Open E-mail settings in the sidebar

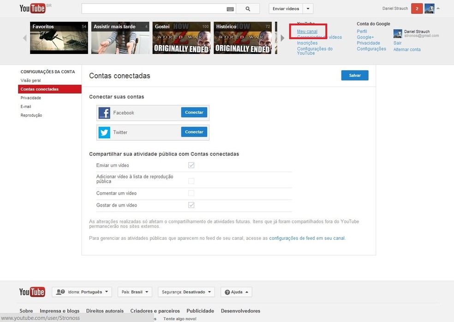(26, 107)
